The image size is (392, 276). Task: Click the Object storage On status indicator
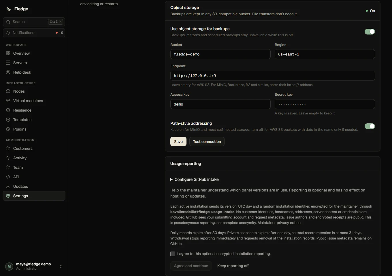[x=370, y=11]
